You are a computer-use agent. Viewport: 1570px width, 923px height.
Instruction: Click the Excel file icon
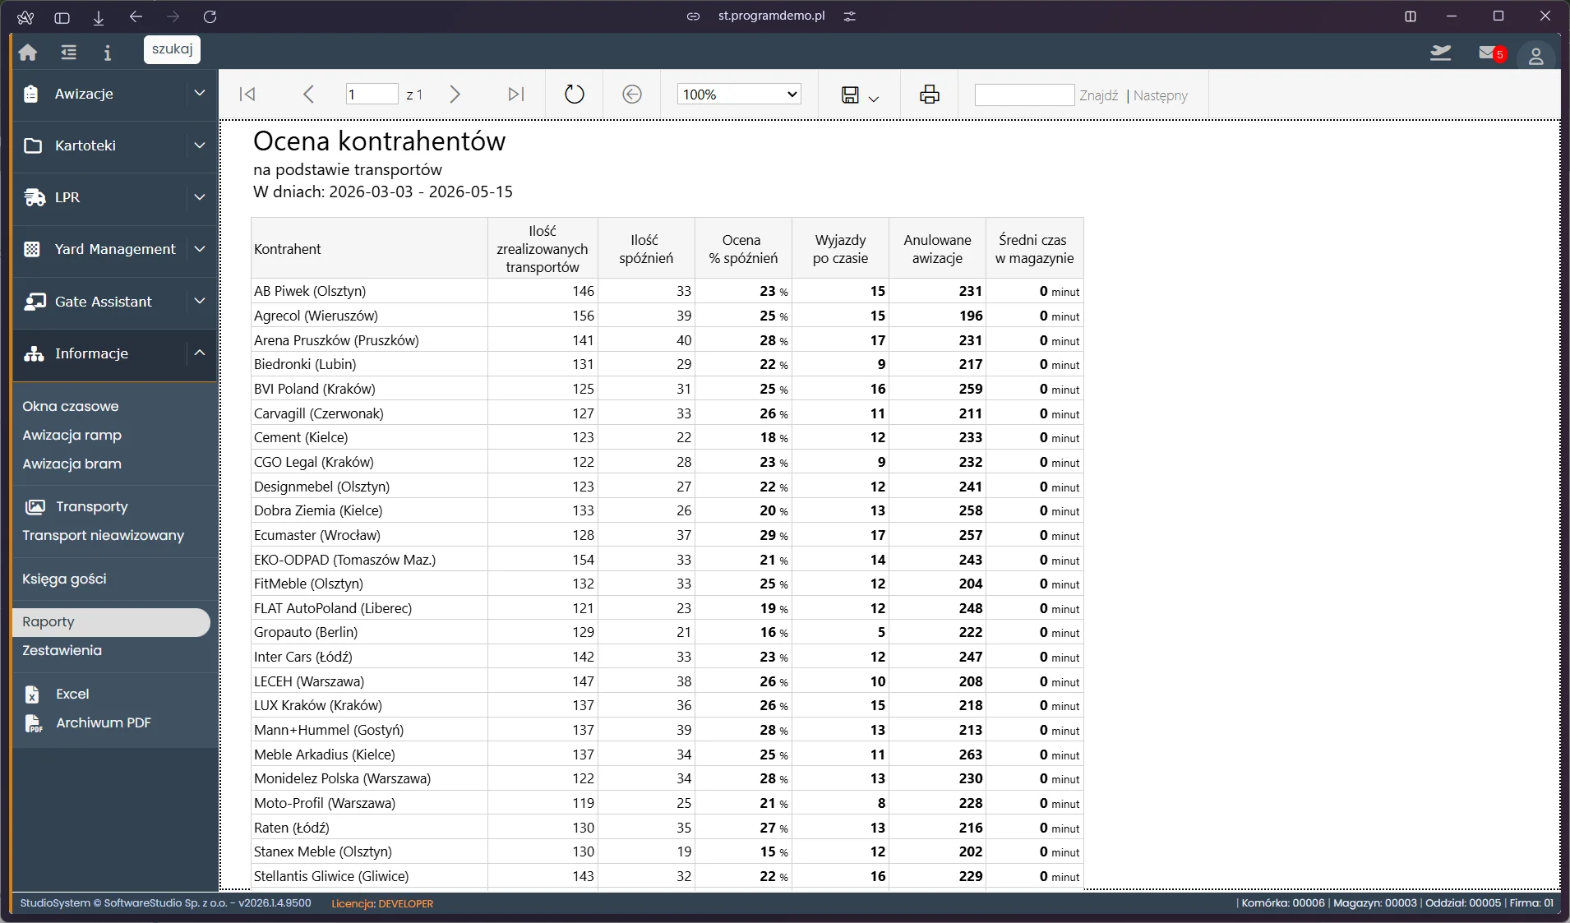pos(32,695)
